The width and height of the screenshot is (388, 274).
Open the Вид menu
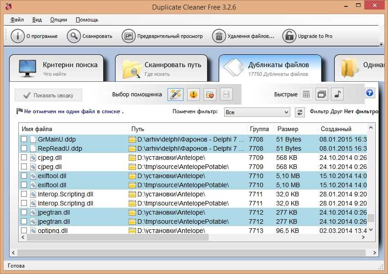tap(37, 20)
